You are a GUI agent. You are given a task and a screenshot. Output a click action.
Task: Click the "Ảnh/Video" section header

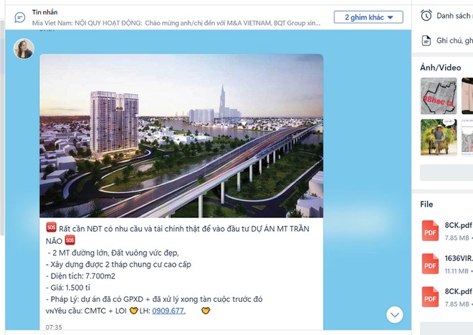[441, 67]
